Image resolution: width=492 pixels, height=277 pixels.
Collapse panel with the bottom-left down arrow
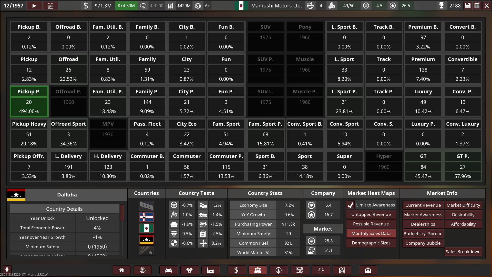(7, 270)
